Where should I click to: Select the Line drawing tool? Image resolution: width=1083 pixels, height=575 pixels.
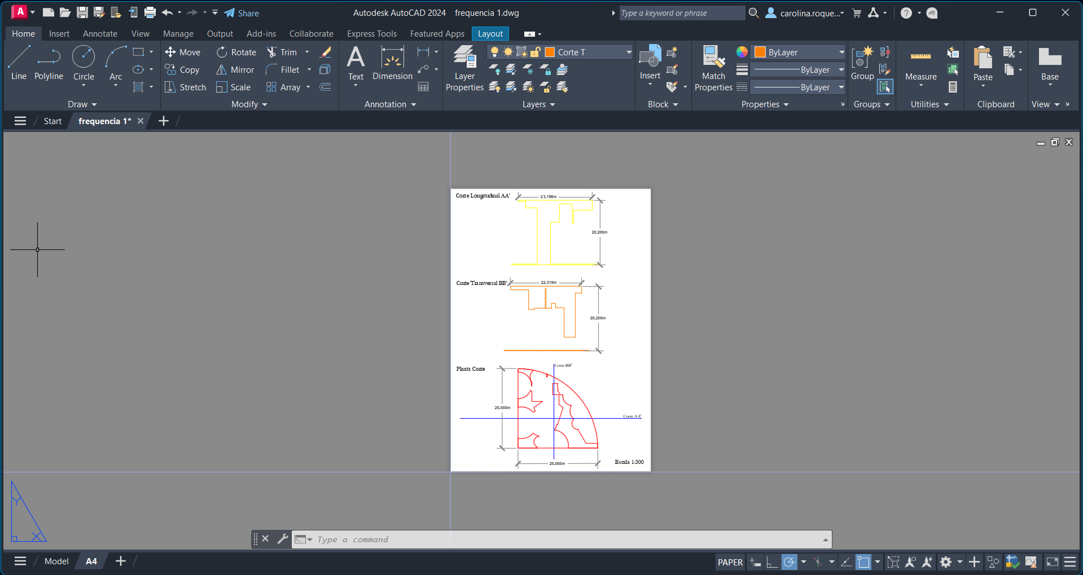19,63
